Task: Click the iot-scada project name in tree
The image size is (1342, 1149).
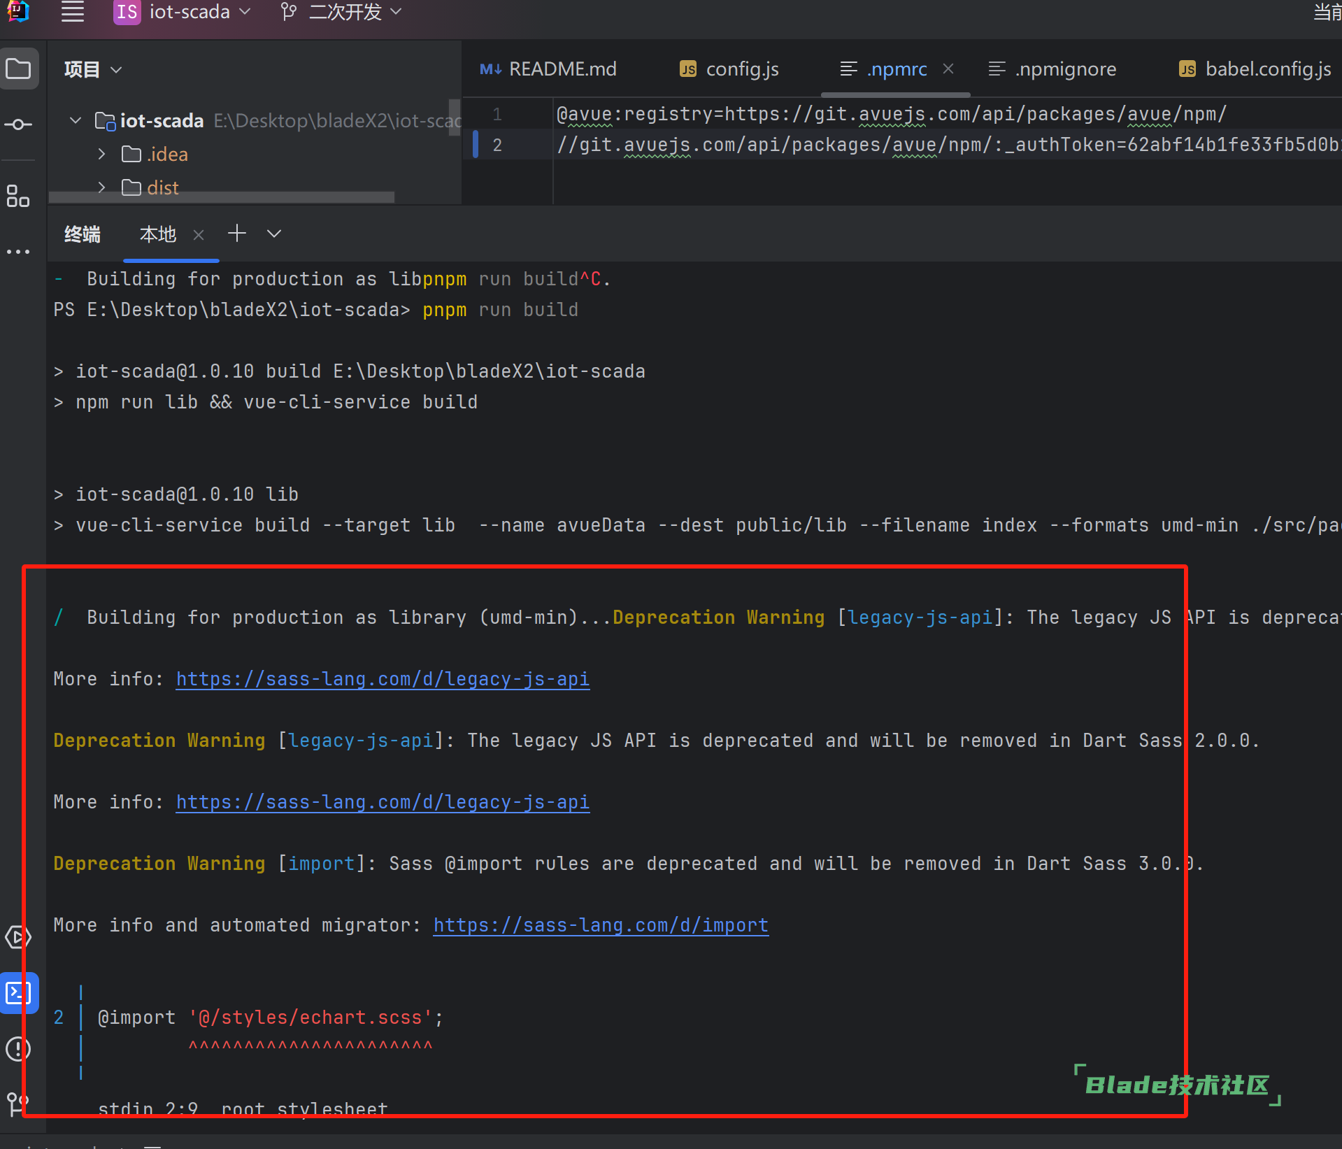Action: point(162,120)
